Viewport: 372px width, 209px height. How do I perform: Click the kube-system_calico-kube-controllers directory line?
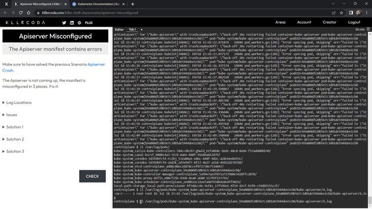[x=192, y=151]
